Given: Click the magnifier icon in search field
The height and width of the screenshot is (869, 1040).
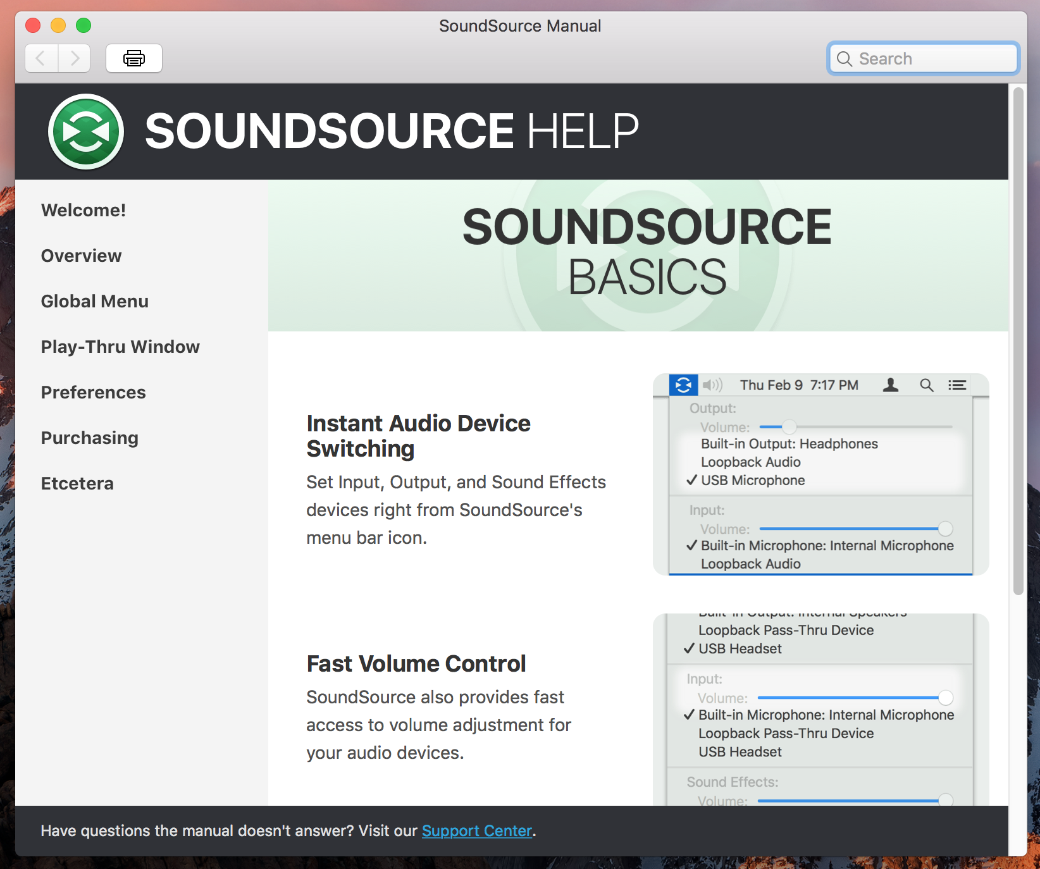Looking at the screenshot, I should [845, 59].
